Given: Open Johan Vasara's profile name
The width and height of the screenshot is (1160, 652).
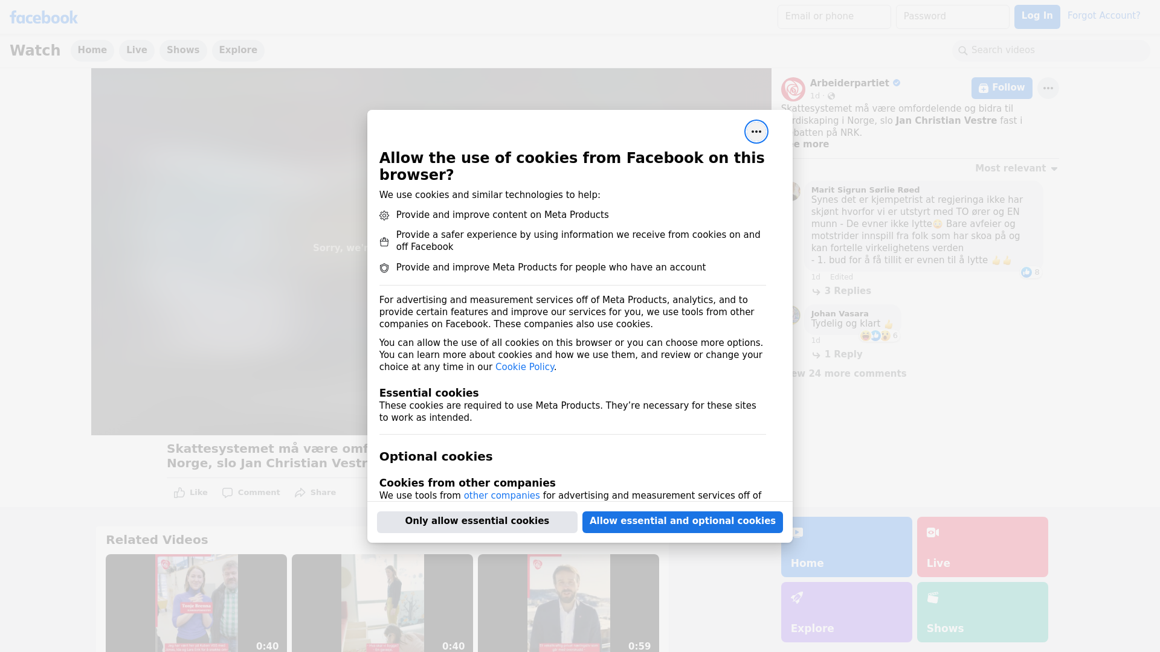Looking at the screenshot, I should (x=839, y=313).
